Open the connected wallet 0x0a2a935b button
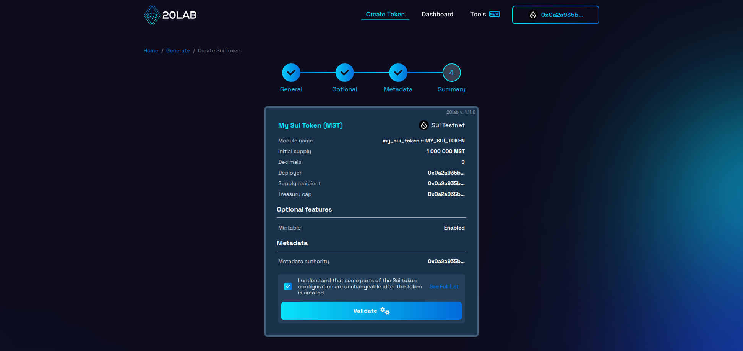The image size is (743, 351). (555, 15)
